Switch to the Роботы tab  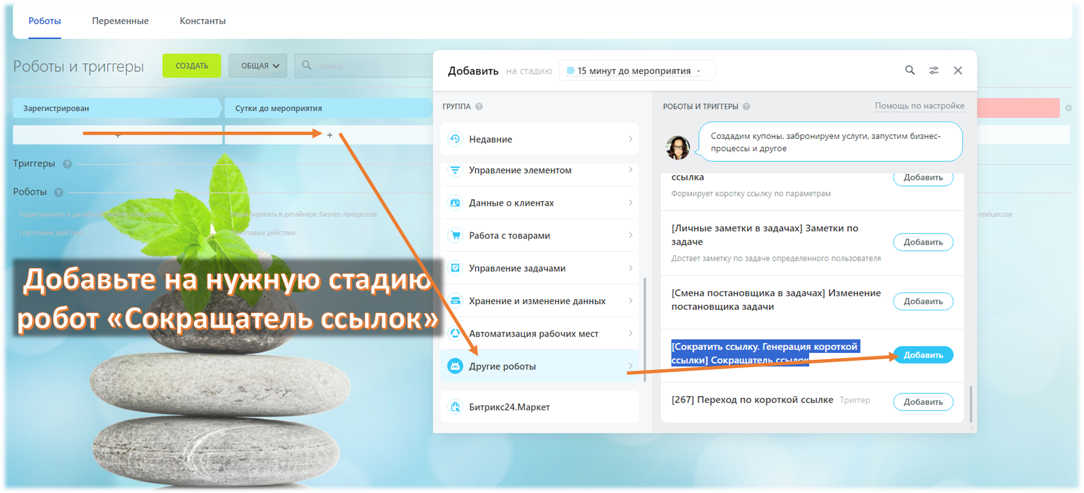point(45,21)
